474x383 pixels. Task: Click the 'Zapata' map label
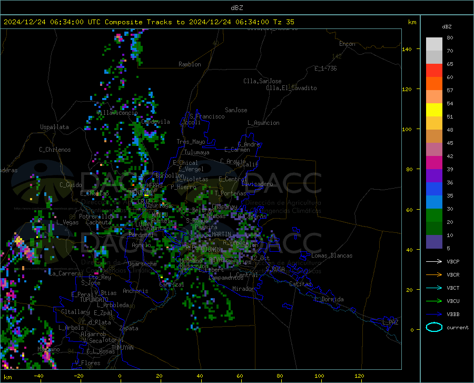point(129,328)
